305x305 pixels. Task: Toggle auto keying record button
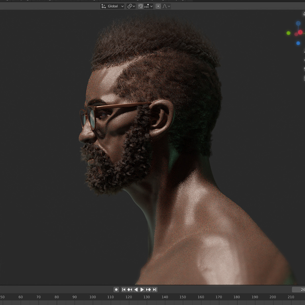[116, 289]
